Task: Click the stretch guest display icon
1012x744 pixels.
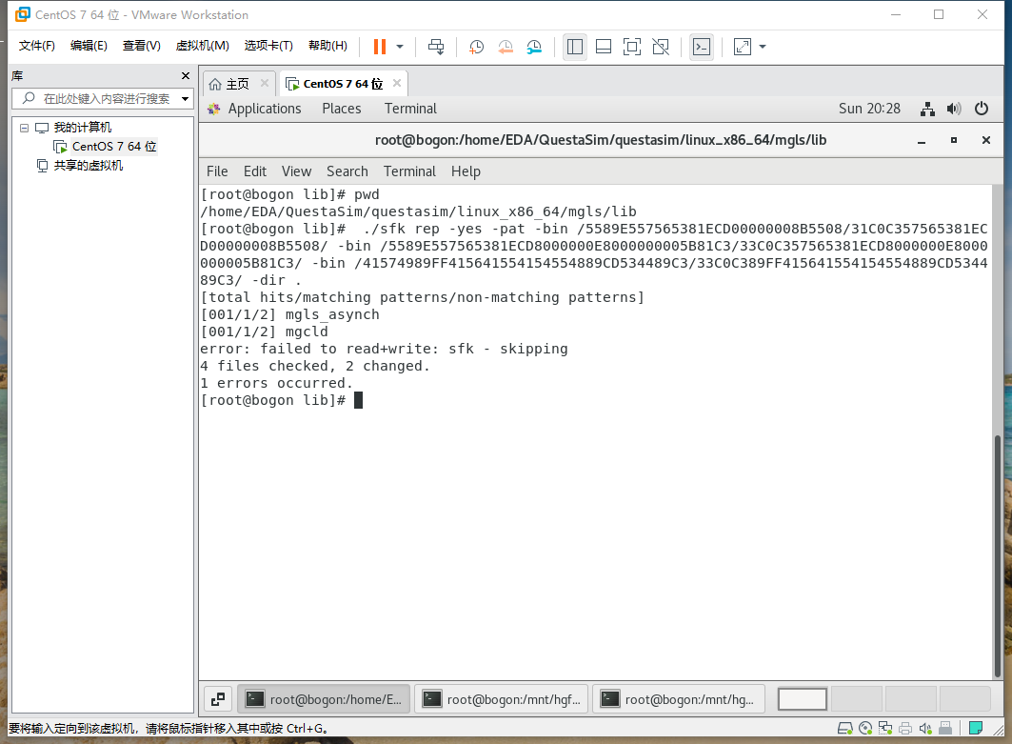Action: [743, 47]
